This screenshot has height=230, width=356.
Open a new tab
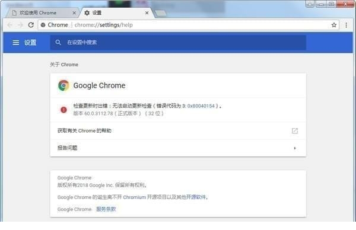tap(161, 13)
